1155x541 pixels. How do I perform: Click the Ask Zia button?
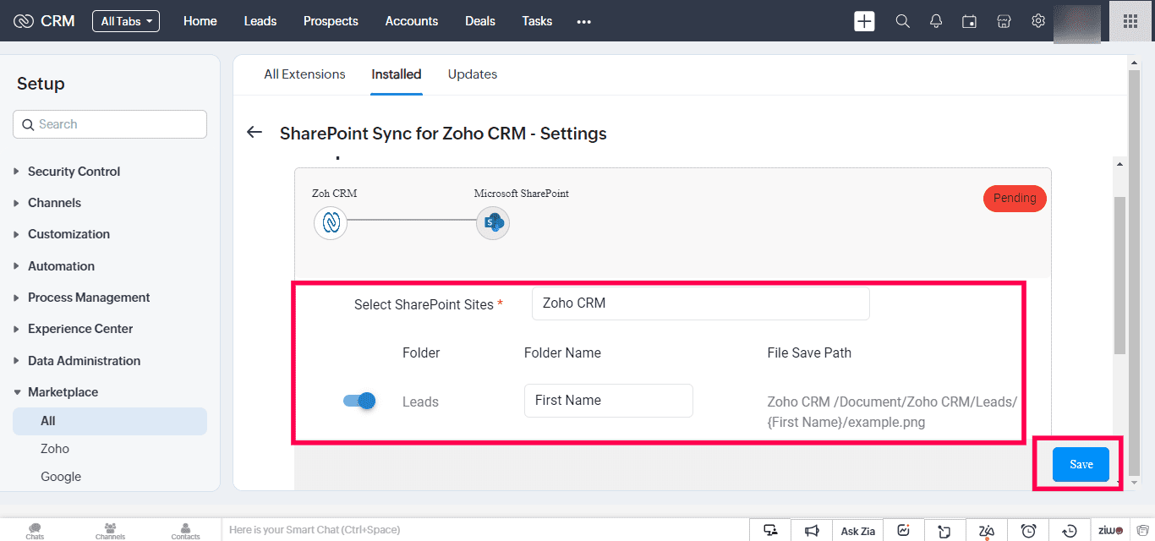(858, 531)
